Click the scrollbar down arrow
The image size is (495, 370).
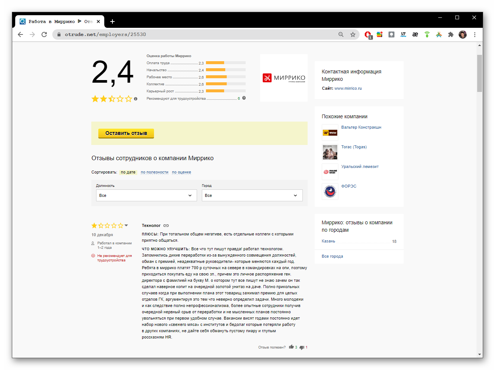pyautogui.click(x=479, y=355)
